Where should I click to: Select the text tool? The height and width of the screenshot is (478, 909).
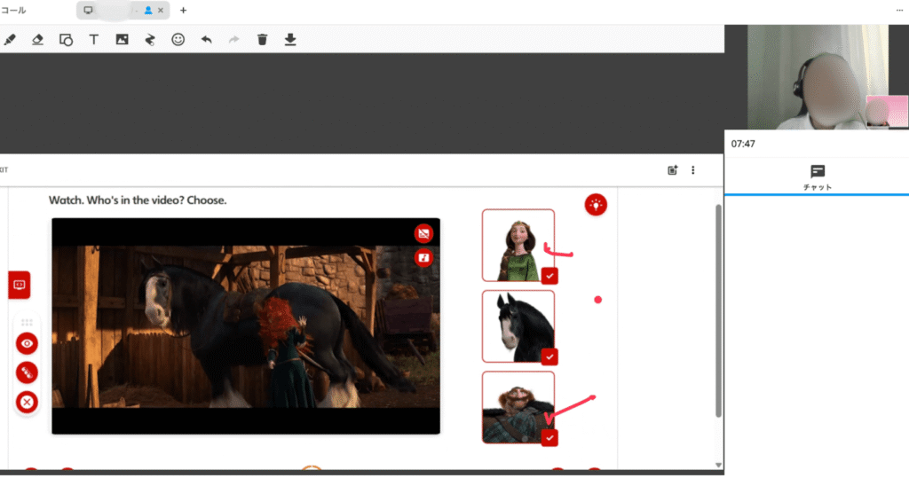[93, 39]
